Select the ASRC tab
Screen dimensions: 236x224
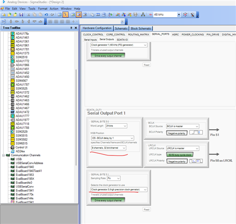(175, 35)
